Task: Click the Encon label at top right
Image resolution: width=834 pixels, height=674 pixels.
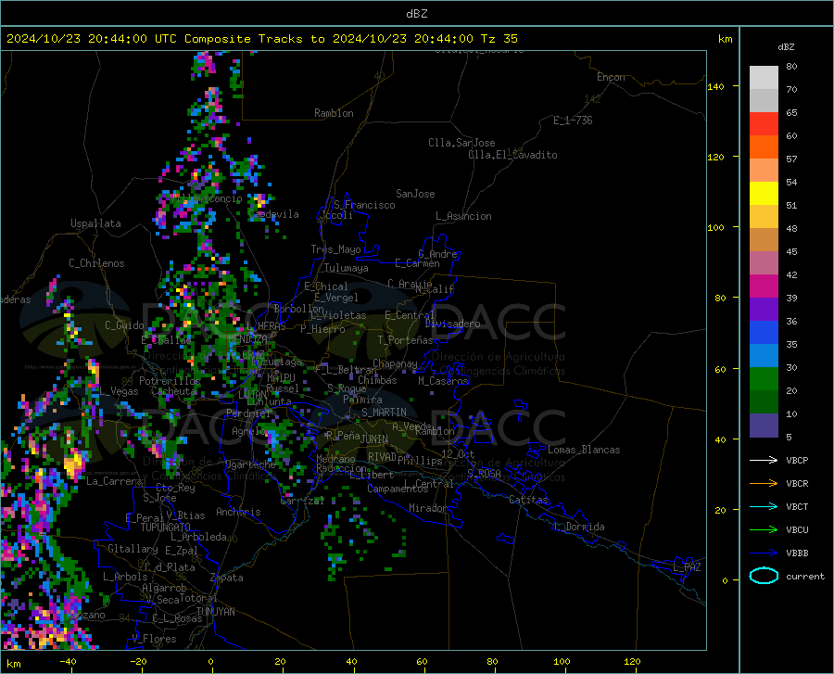Action: 612,77
